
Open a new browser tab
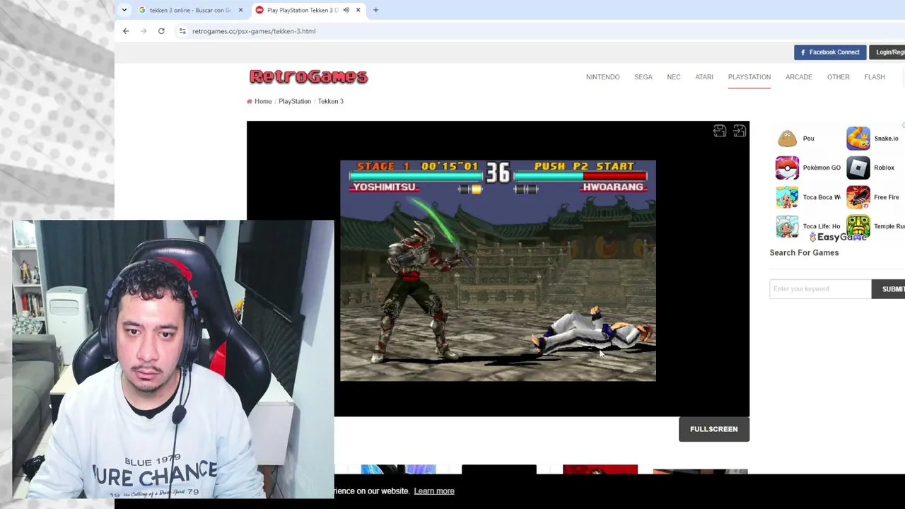click(x=375, y=10)
